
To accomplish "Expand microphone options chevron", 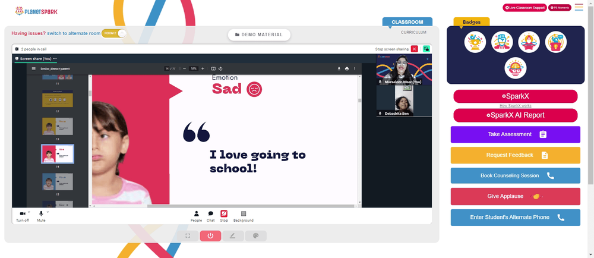I will pyautogui.click(x=48, y=212).
